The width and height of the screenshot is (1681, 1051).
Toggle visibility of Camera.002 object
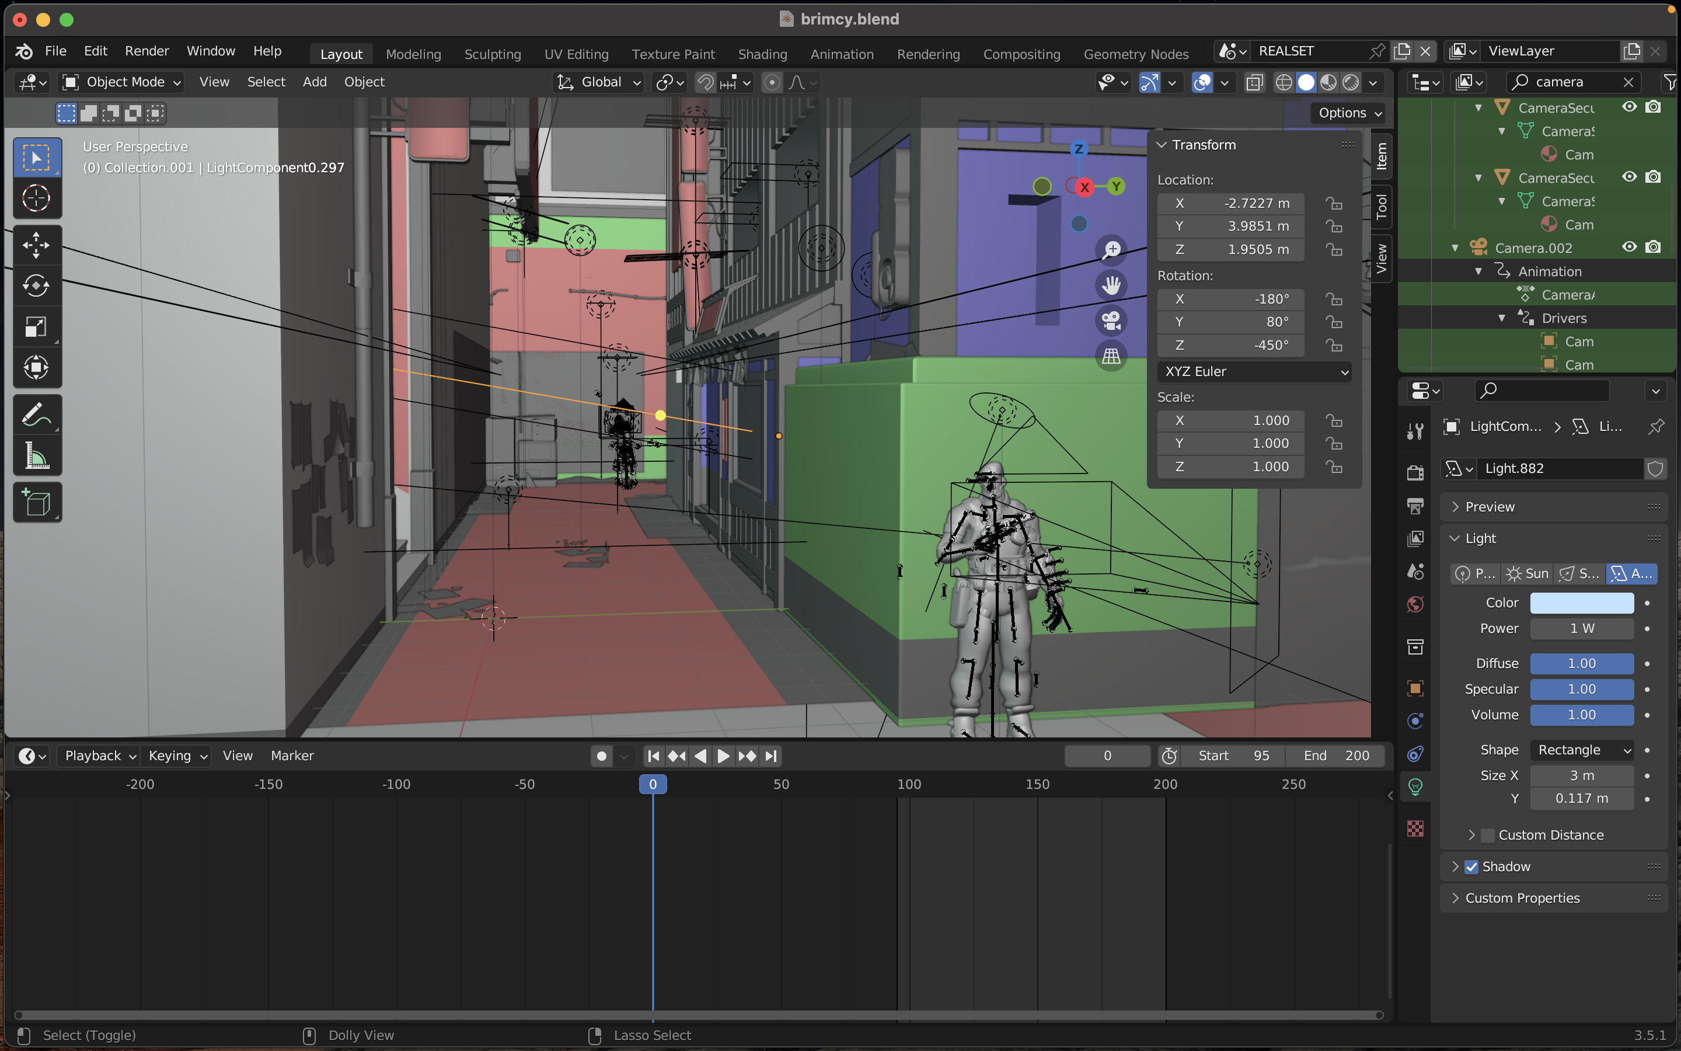point(1628,247)
